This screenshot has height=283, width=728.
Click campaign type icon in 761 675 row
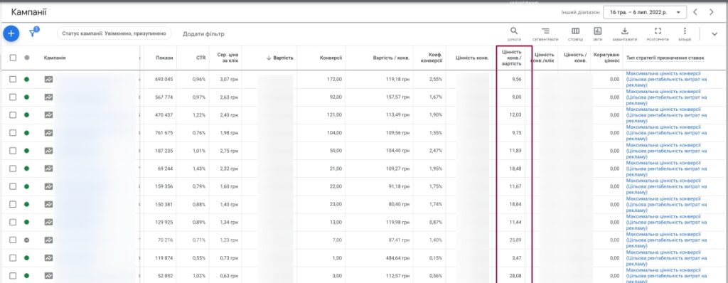49,133
